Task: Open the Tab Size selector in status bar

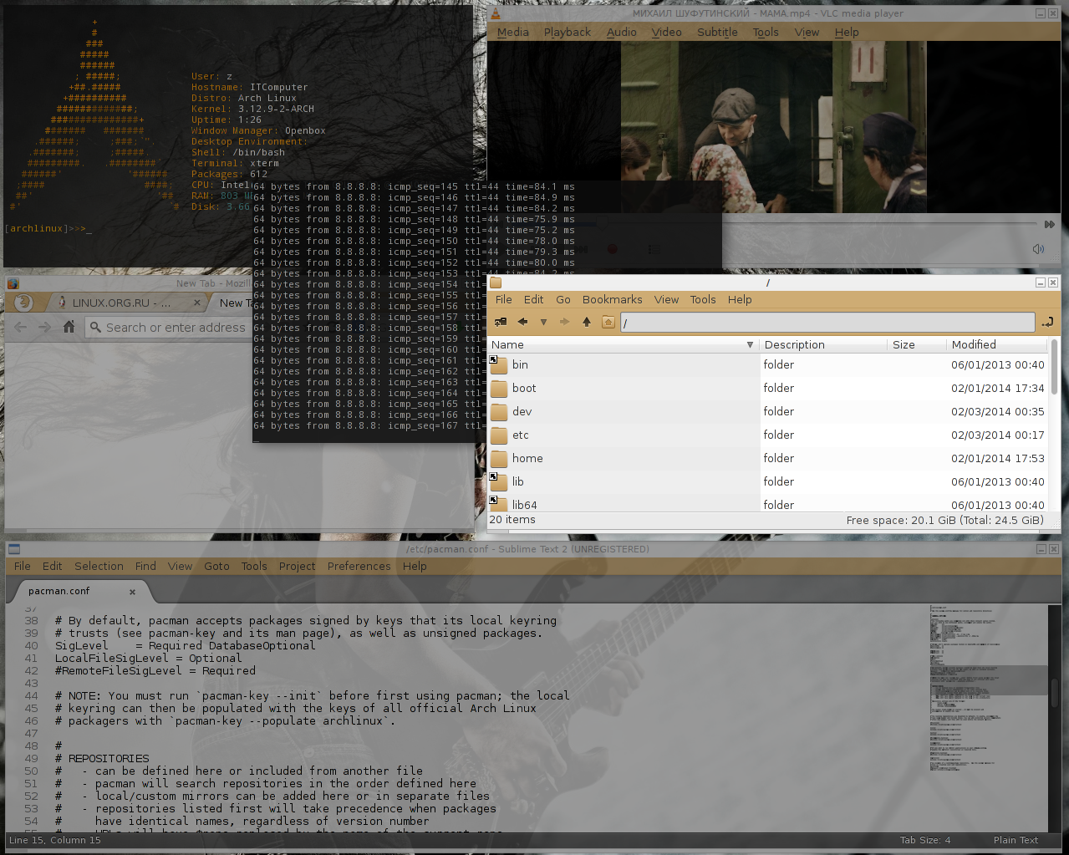Action: tap(925, 840)
